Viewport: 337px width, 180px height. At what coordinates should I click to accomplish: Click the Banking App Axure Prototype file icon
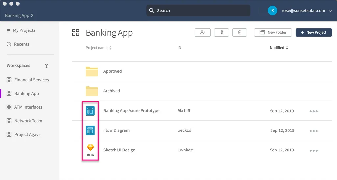[x=90, y=111]
